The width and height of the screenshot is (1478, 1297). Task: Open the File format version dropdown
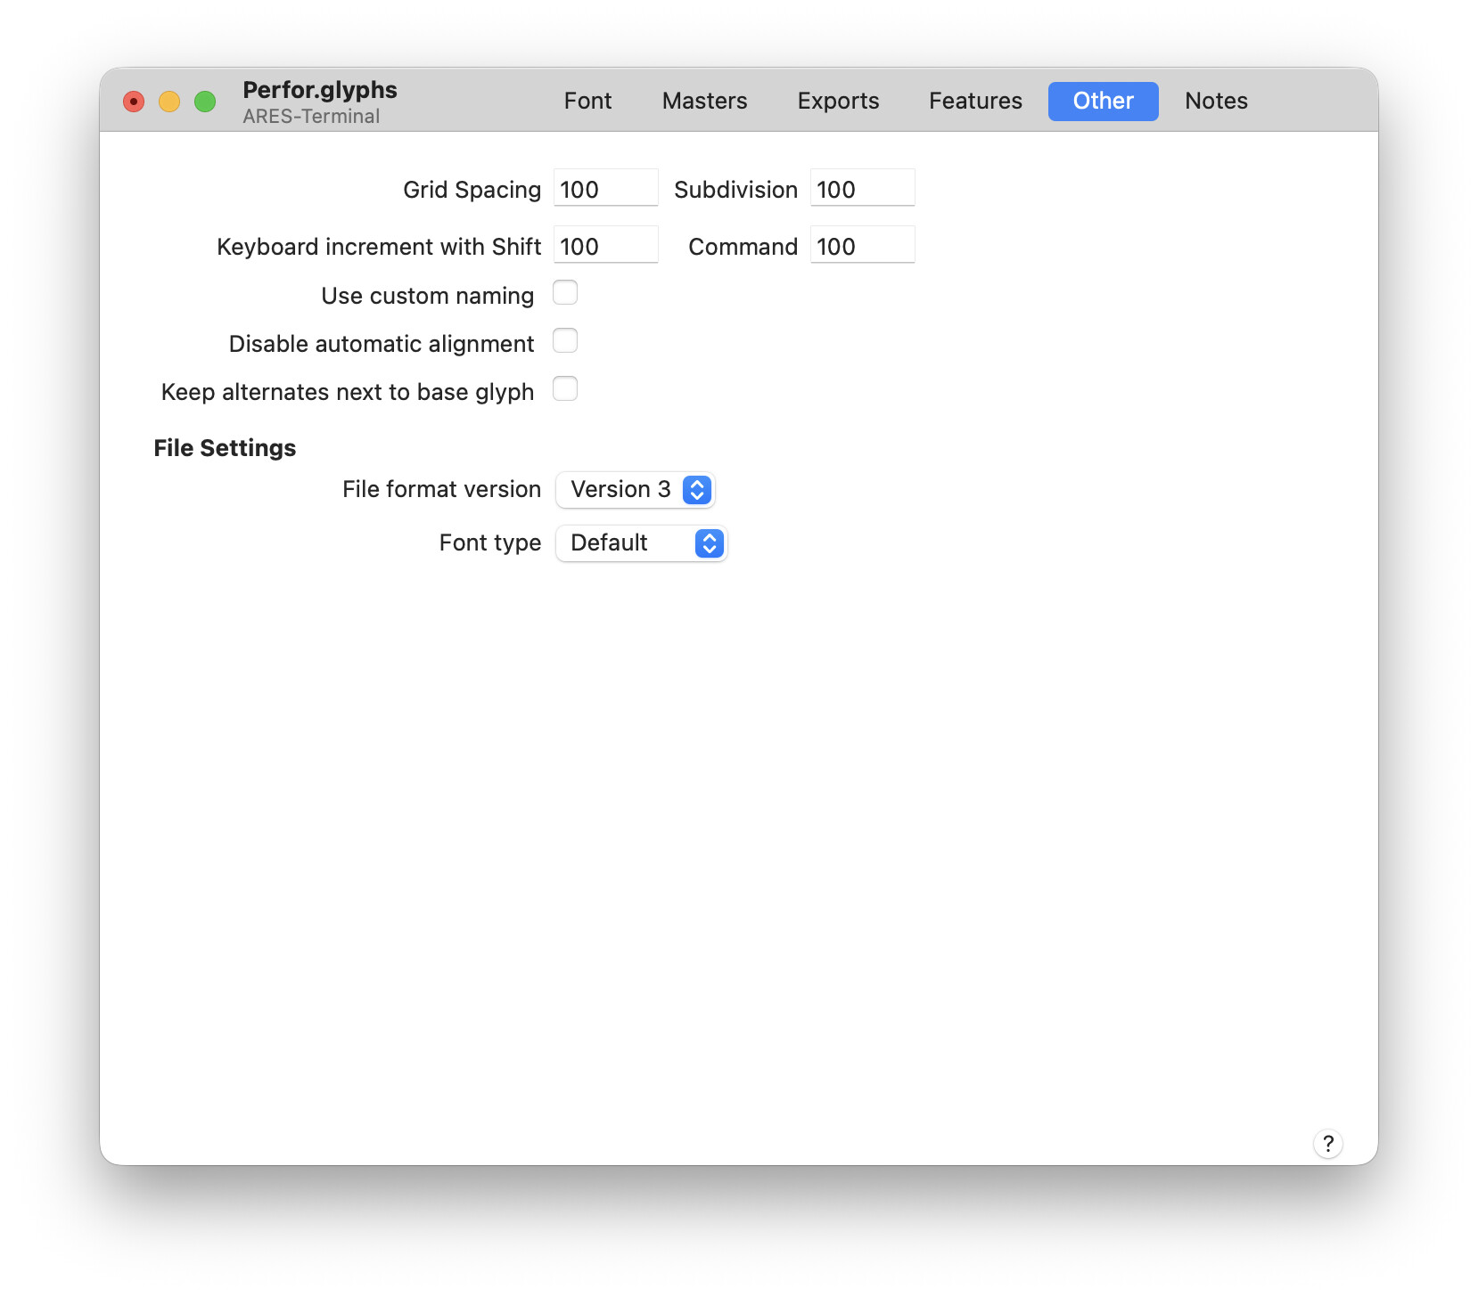pos(635,490)
